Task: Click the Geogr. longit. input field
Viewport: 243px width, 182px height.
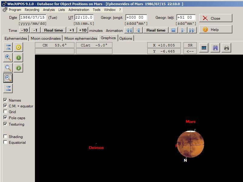Action: pos(136,17)
